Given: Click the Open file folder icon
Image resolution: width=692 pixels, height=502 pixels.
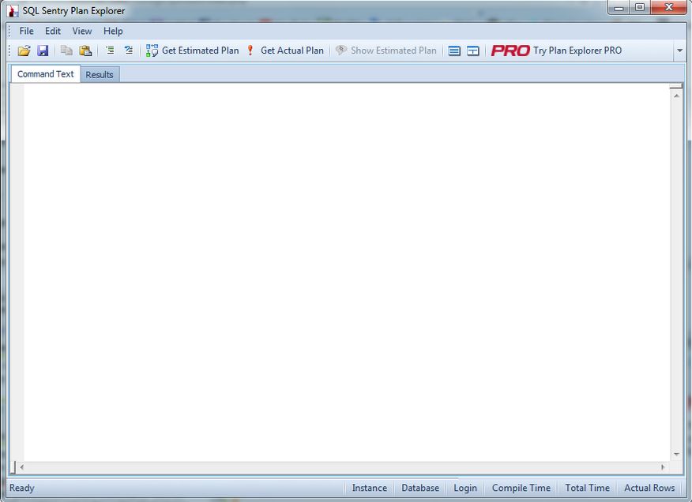Looking at the screenshot, I should pos(24,51).
